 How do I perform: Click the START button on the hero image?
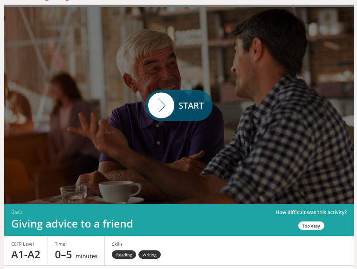click(179, 105)
